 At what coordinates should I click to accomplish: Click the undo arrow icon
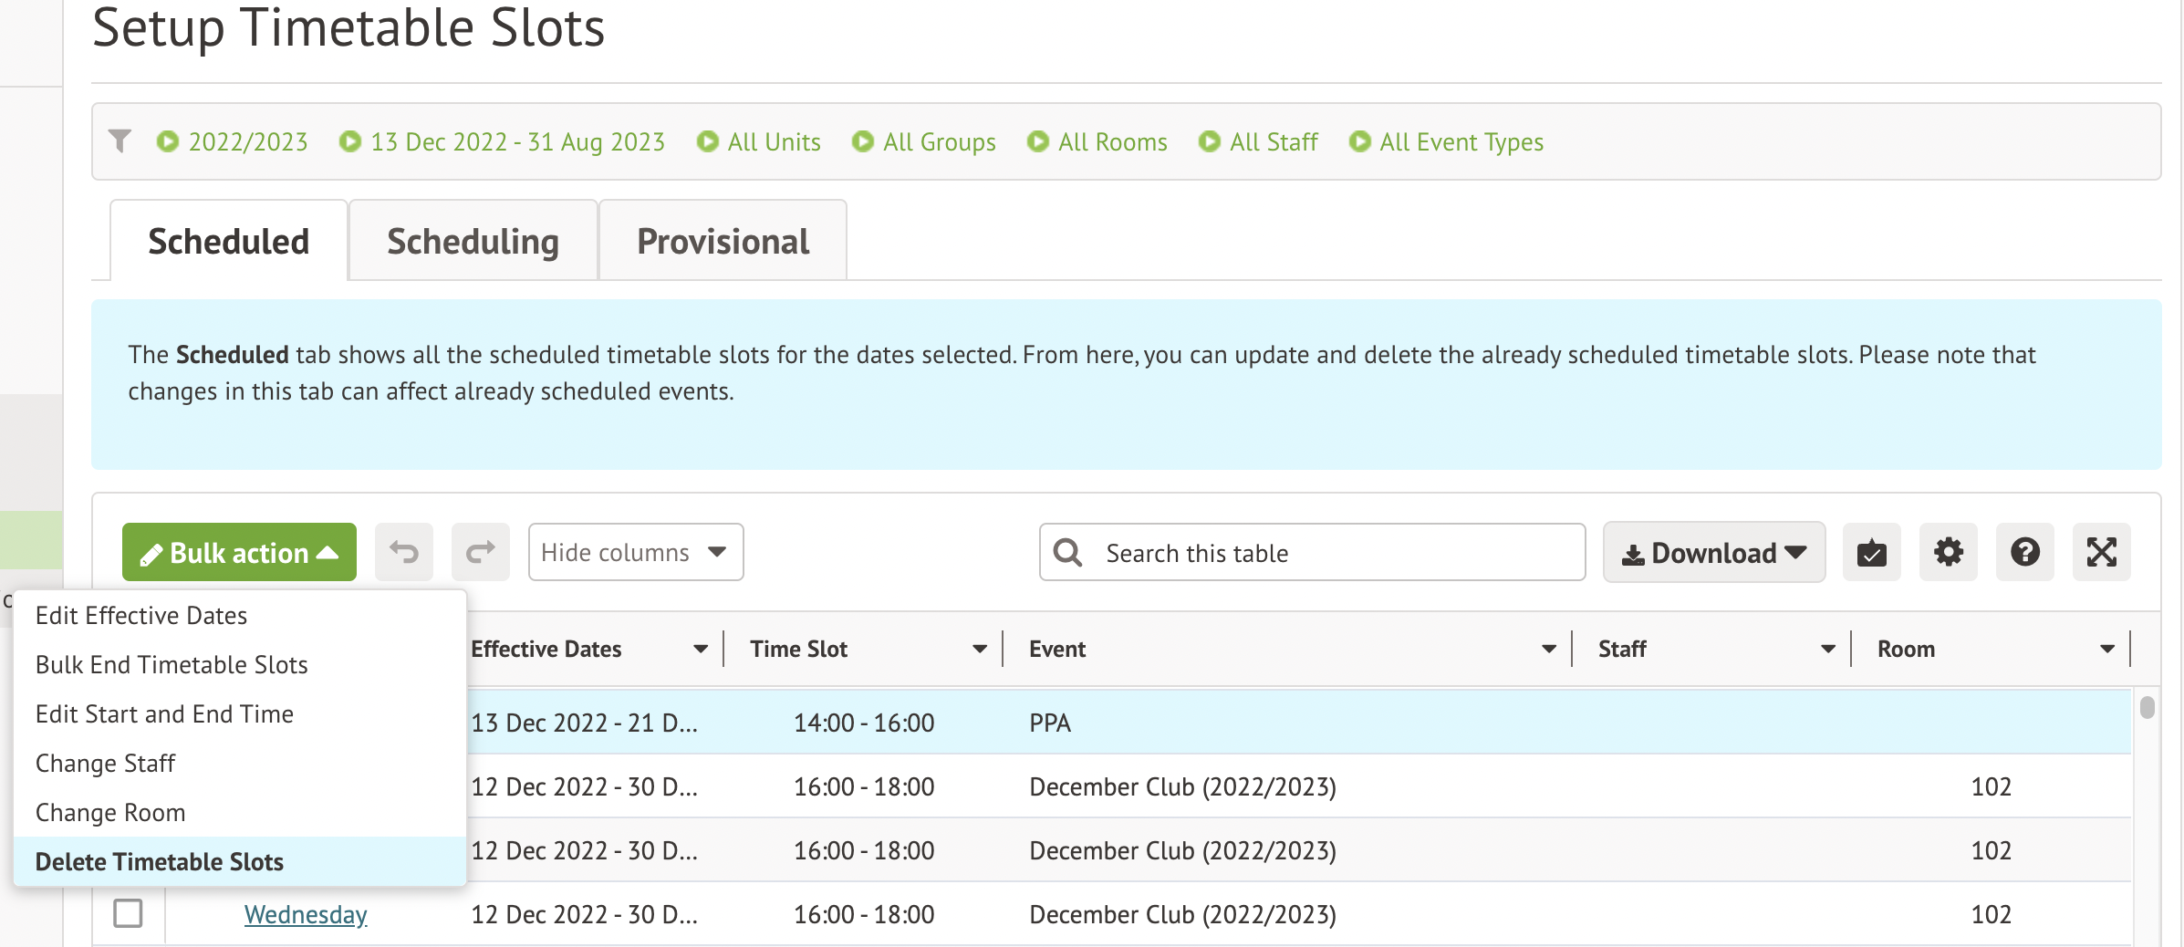[x=404, y=552]
